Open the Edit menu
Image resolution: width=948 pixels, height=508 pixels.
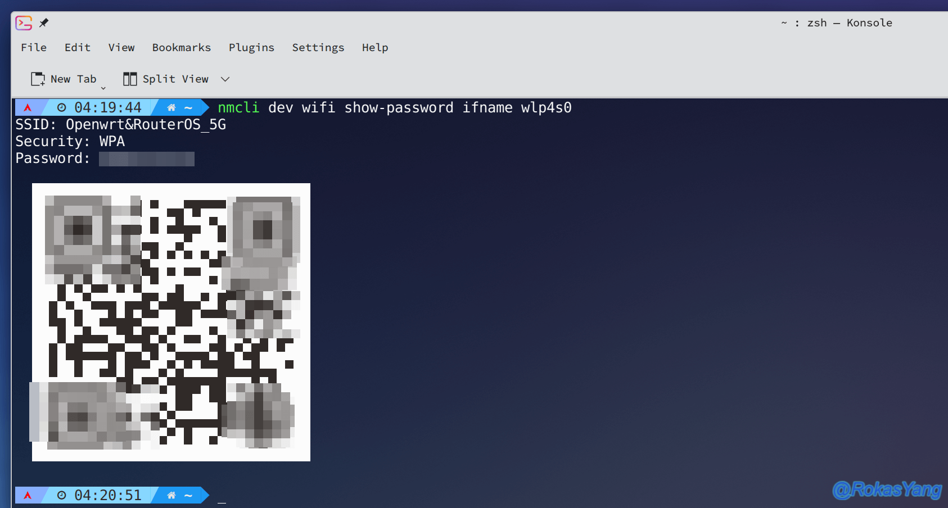point(78,48)
